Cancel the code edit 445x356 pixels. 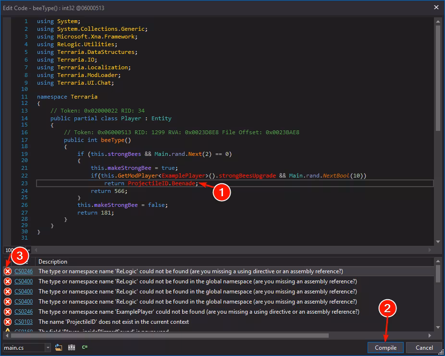424,348
